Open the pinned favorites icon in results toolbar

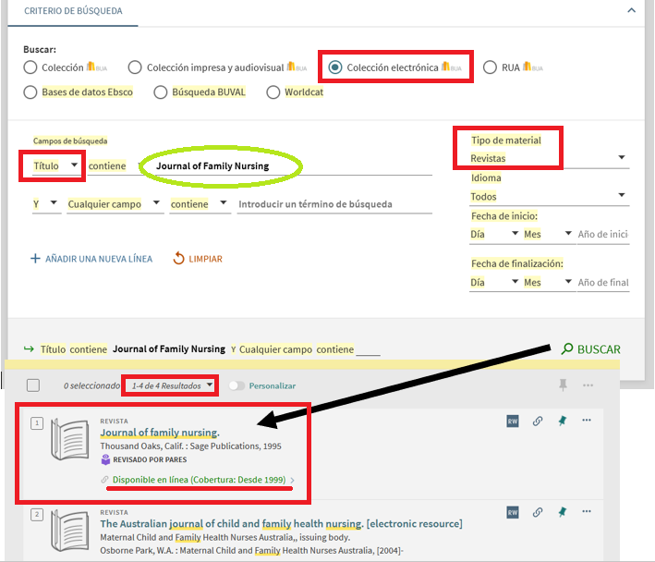click(563, 385)
